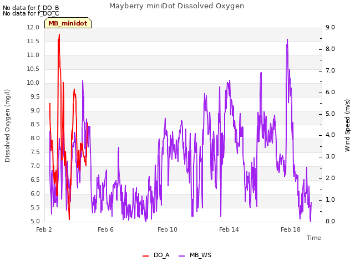Click the 7.5 left axis value
The image size is (355, 266).
tap(35, 152)
